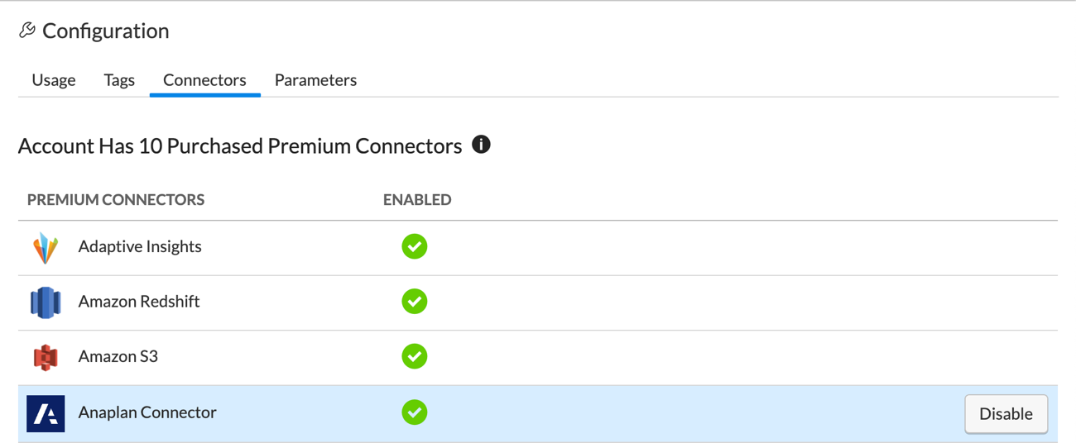Click the Premium Connectors column header

pyautogui.click(x=116, y=200)
